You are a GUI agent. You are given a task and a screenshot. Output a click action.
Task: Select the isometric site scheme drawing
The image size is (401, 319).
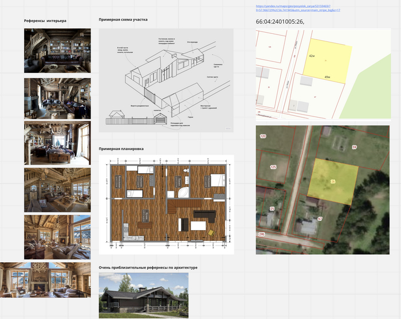tap(166, 80)
